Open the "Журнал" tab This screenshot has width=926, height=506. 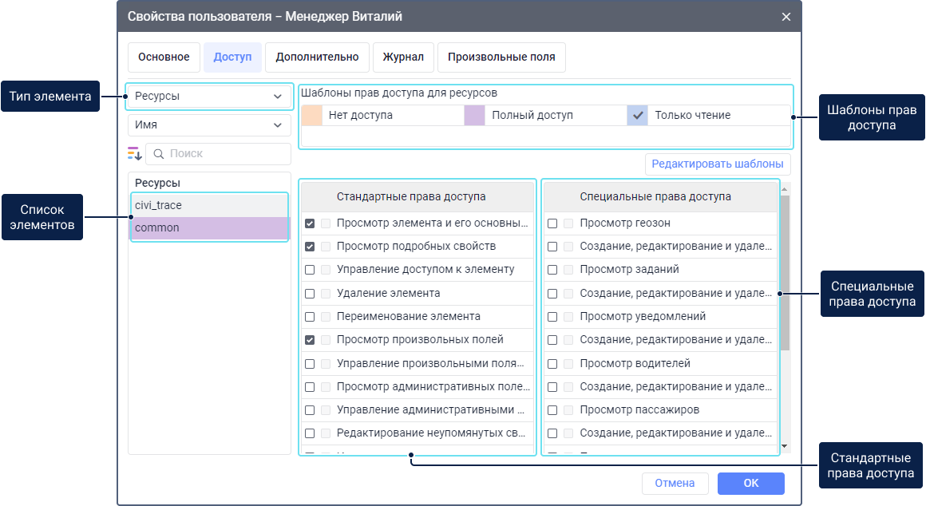[x=403, y=57]
